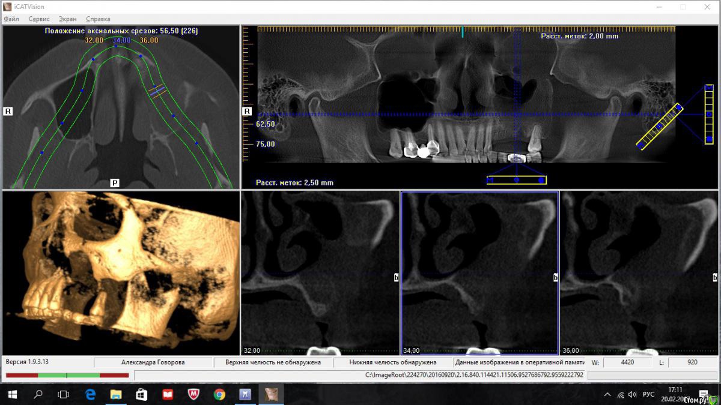Screen dimensions: 721x405
Task: Open the Справка menu
Action: point(98,19)
